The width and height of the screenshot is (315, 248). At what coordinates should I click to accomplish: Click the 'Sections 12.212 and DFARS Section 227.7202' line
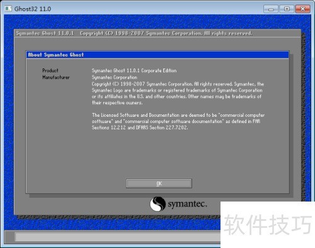(140, 127)
